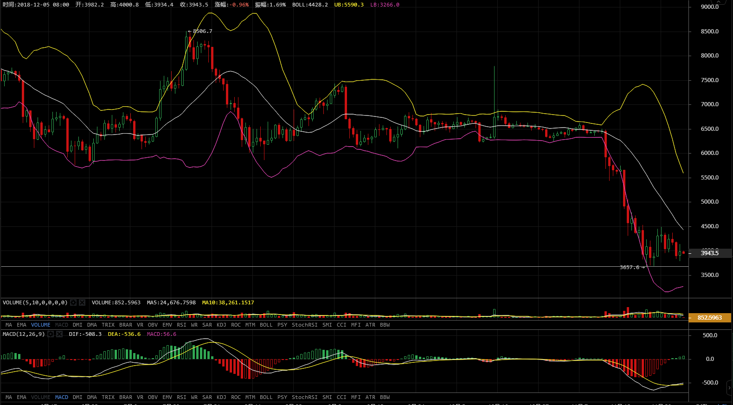Viewport: 733px width, 405px height.
Task: Switch volume pane to StochRSI indicator
Action: (x=305, y=325)
